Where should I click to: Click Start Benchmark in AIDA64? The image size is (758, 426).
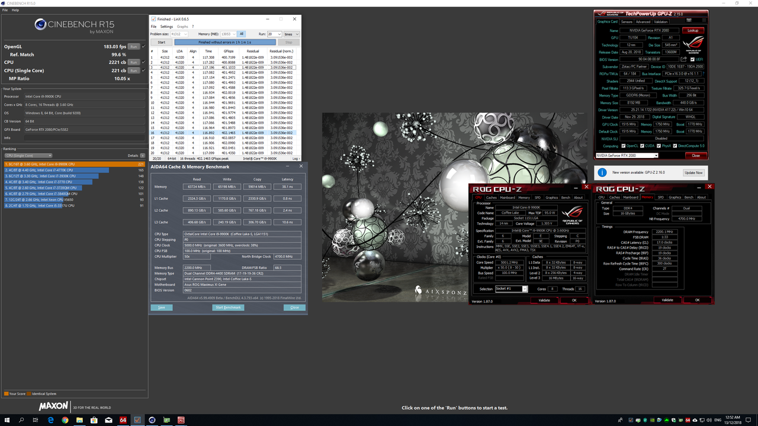(x=228, y=308)
